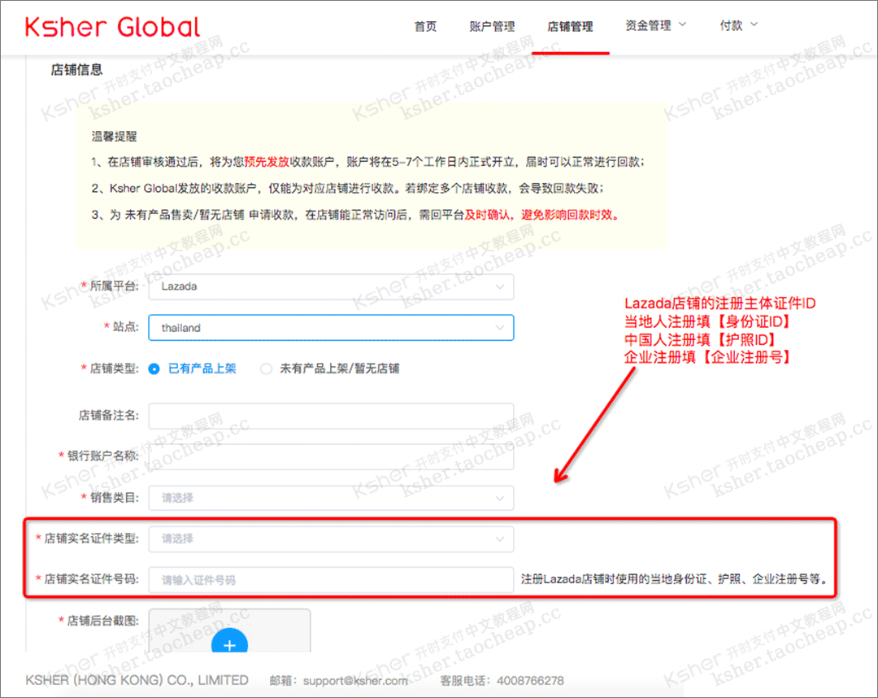Click the arrow of 店铺实名证件类型 dropdown

pos(499,539)
